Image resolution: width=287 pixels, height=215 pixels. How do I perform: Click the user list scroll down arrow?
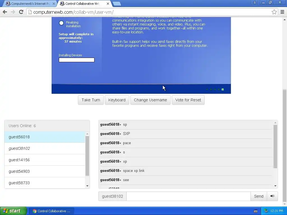[87, 186]
